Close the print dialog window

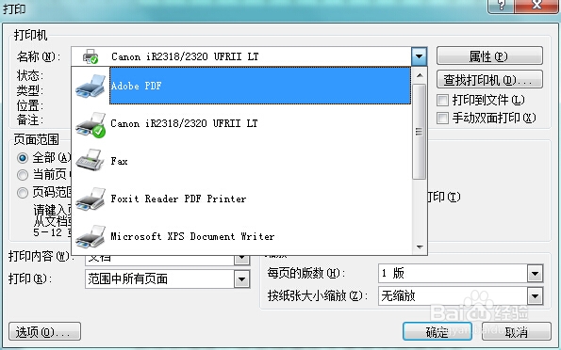tap(536, 6)
